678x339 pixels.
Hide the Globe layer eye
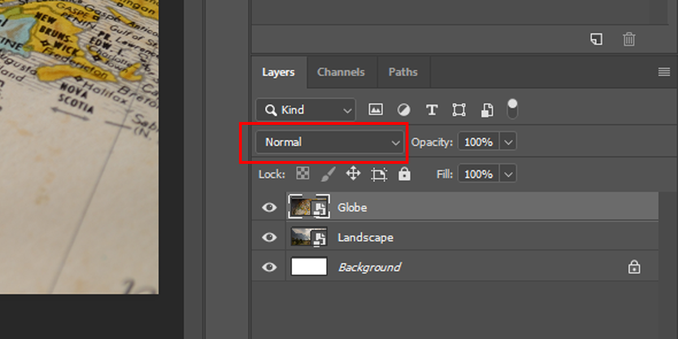270,207
